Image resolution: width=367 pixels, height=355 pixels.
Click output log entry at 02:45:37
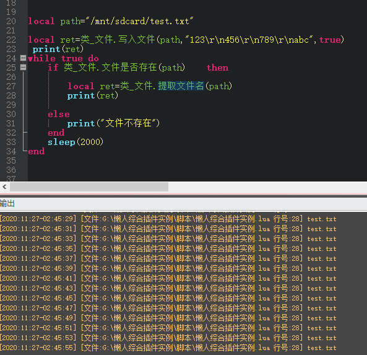pos(168,258)
